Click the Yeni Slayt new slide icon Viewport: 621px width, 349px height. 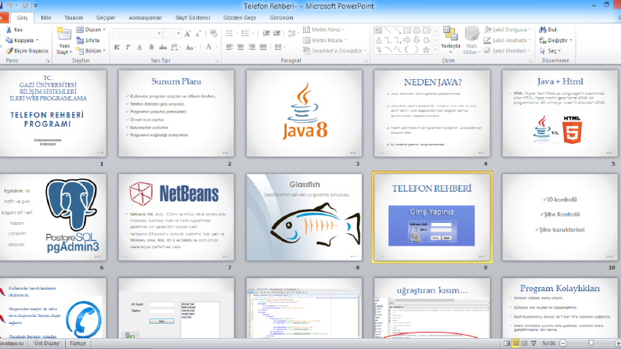(64, 34)
